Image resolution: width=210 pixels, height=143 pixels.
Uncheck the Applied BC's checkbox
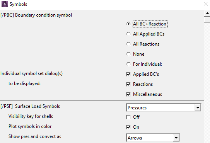pos(128,74)
